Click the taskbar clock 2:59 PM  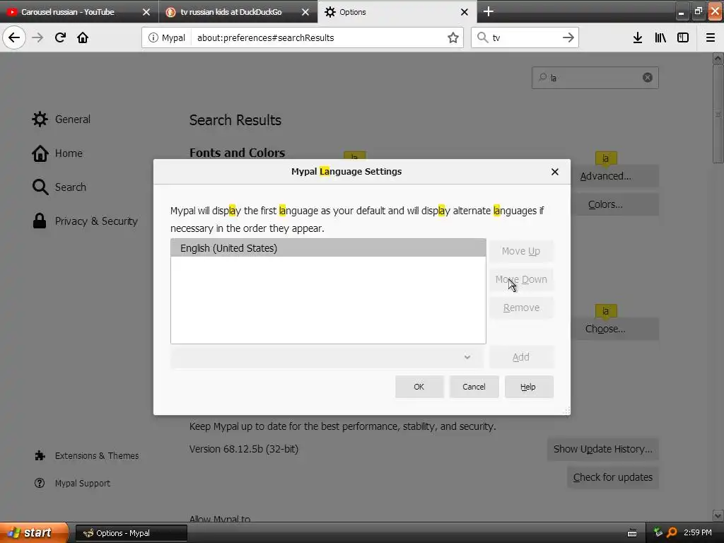697,532
